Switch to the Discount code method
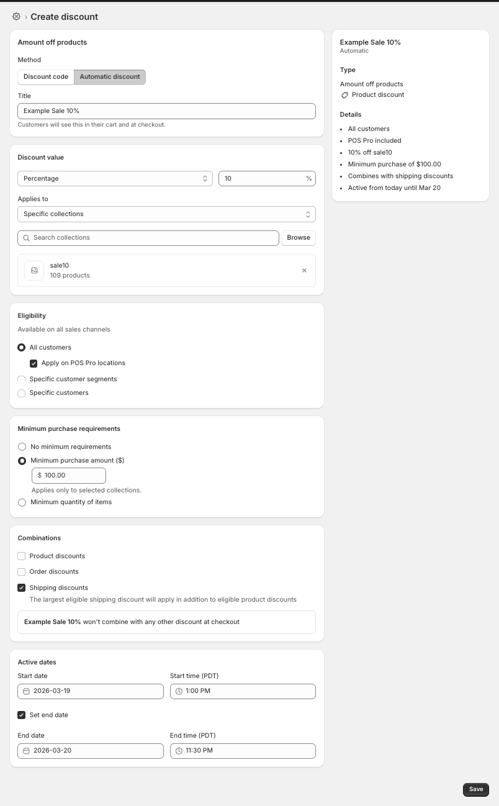 coord(45,77)
